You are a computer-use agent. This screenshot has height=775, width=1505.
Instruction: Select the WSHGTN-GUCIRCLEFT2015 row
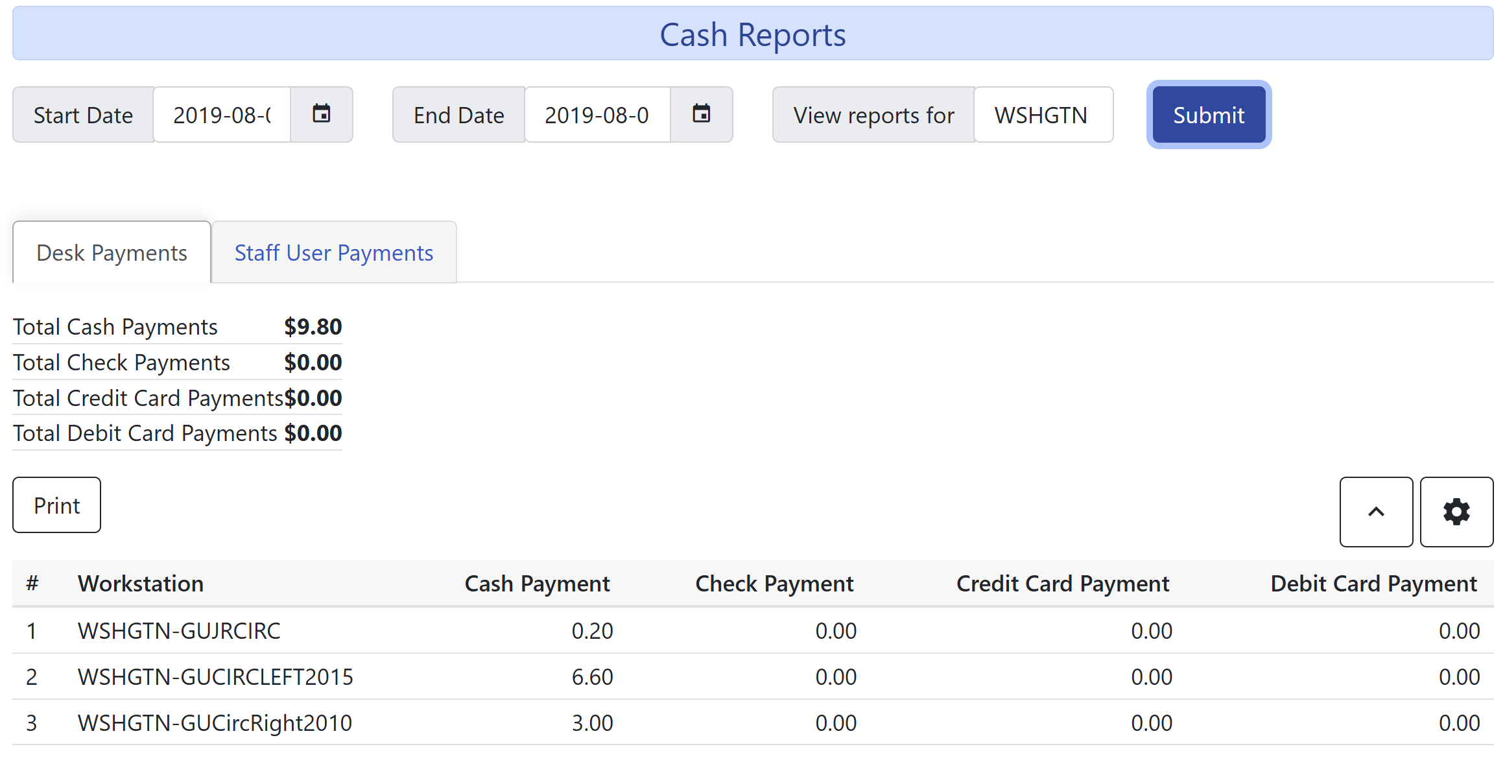point(215,676)
